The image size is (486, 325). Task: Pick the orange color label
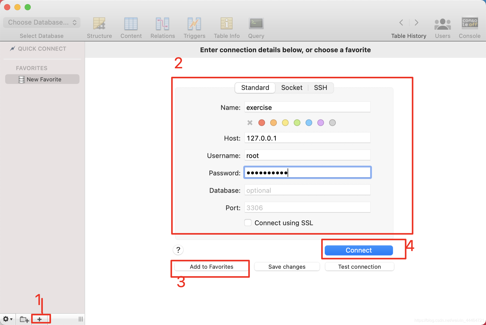point(274,123)
